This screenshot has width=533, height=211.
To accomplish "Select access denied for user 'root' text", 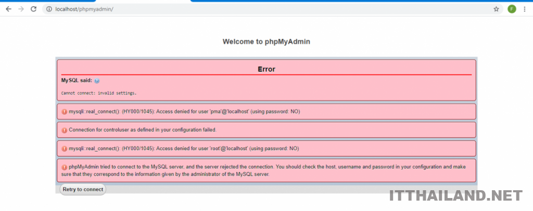I will (x=184, y=148).
